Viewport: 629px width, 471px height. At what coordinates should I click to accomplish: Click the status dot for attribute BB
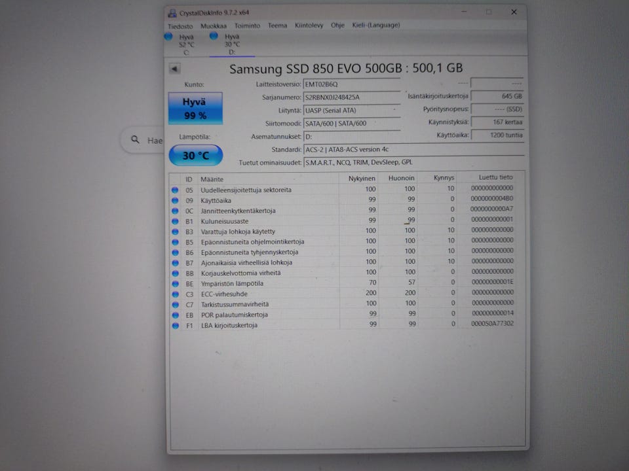tap(176, 273)
